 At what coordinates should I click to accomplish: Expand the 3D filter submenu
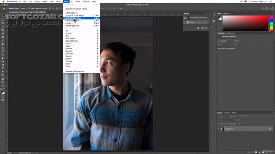coord(81,31)
